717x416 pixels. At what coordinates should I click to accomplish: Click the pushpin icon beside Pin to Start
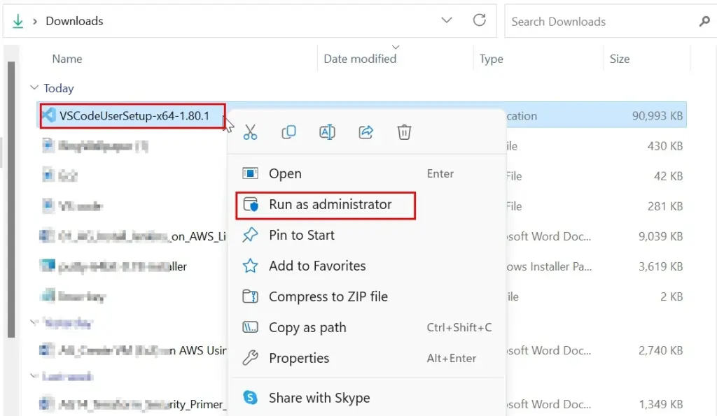[250, 235]
